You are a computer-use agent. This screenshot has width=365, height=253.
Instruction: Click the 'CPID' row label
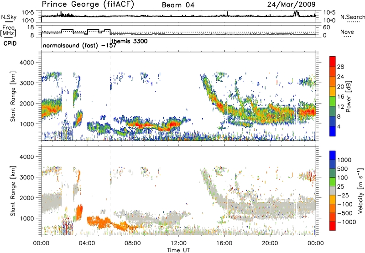tap(10, 43)
